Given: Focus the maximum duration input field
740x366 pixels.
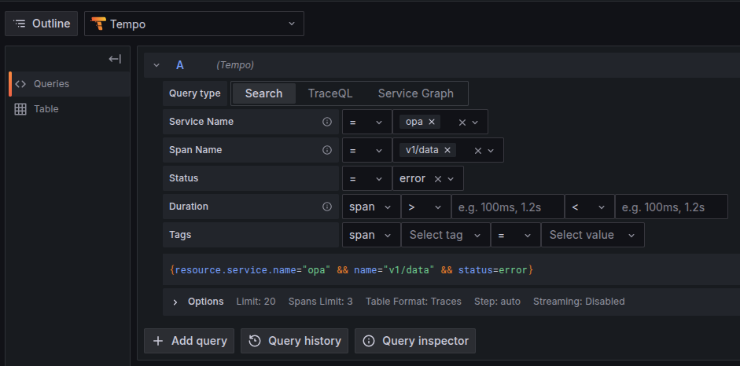Looking at the screenshot, I should pyautogui.click(x=671, y=207).
